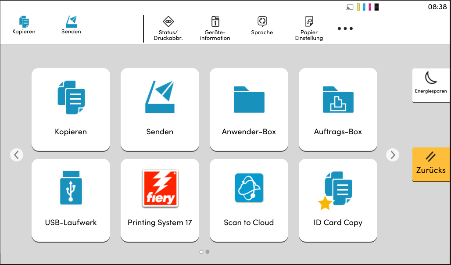Tap Kopieren shortcut in top bar
Image resolution: width=451 pixels, height=265 pixels.
(24, 25)
